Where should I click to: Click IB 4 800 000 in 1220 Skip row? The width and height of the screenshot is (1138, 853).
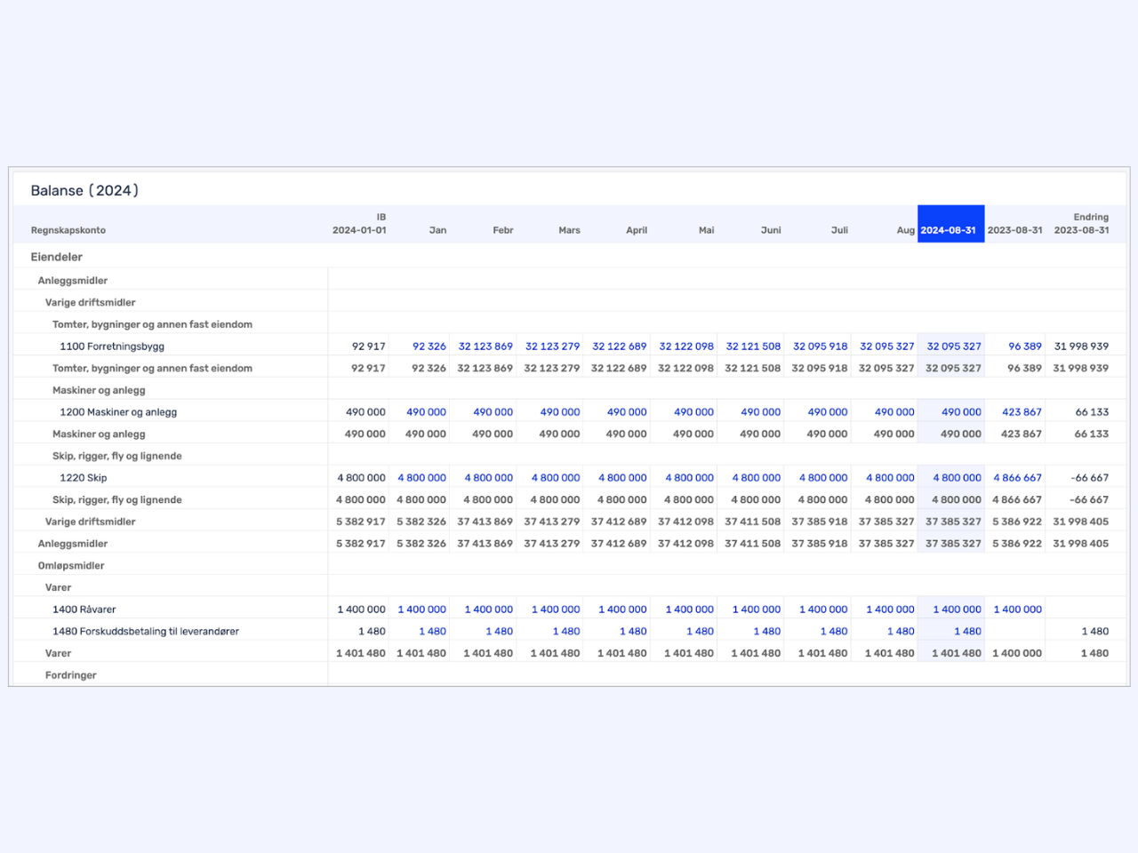click(x=362, y=478)
